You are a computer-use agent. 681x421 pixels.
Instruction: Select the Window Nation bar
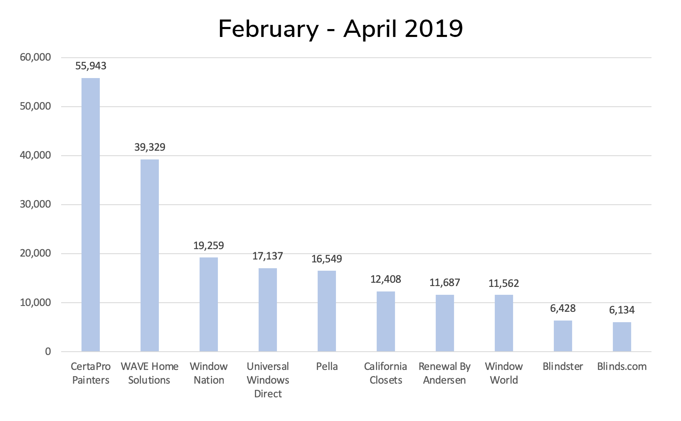pyautogui.click(x=209, y=304)
